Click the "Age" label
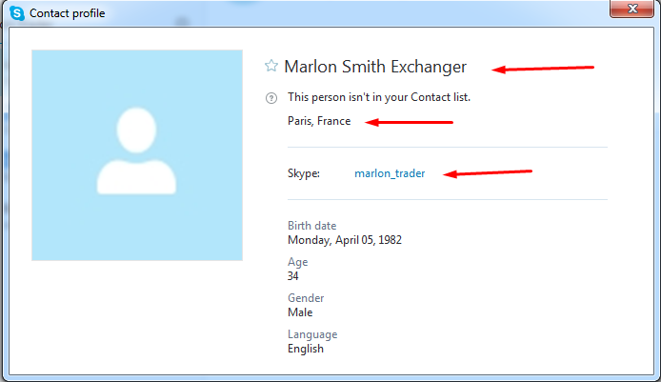This screenshot has width=661, height=382. pyautogui.click(x=297, y=262)
